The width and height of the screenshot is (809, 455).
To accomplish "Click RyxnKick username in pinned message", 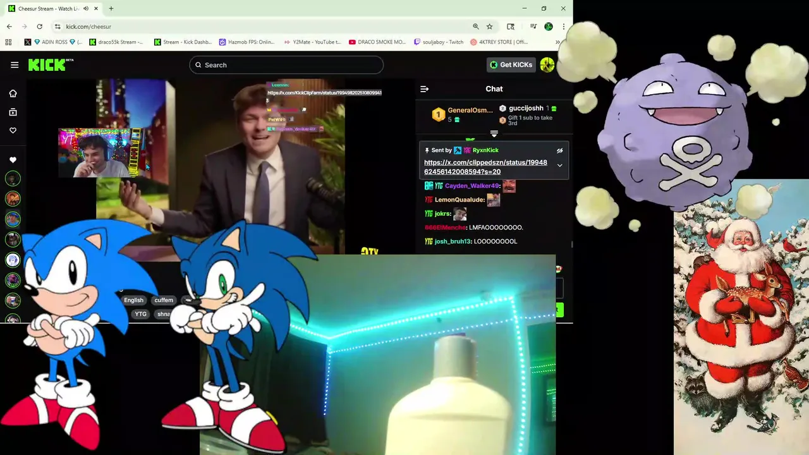I will (485, 150).
